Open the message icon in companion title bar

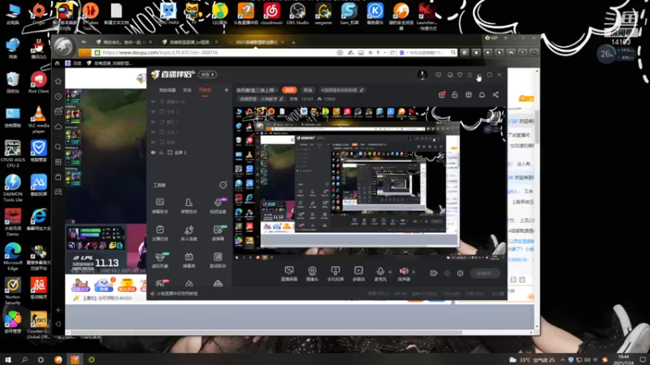pyautogui.click(x=438, y=75)
